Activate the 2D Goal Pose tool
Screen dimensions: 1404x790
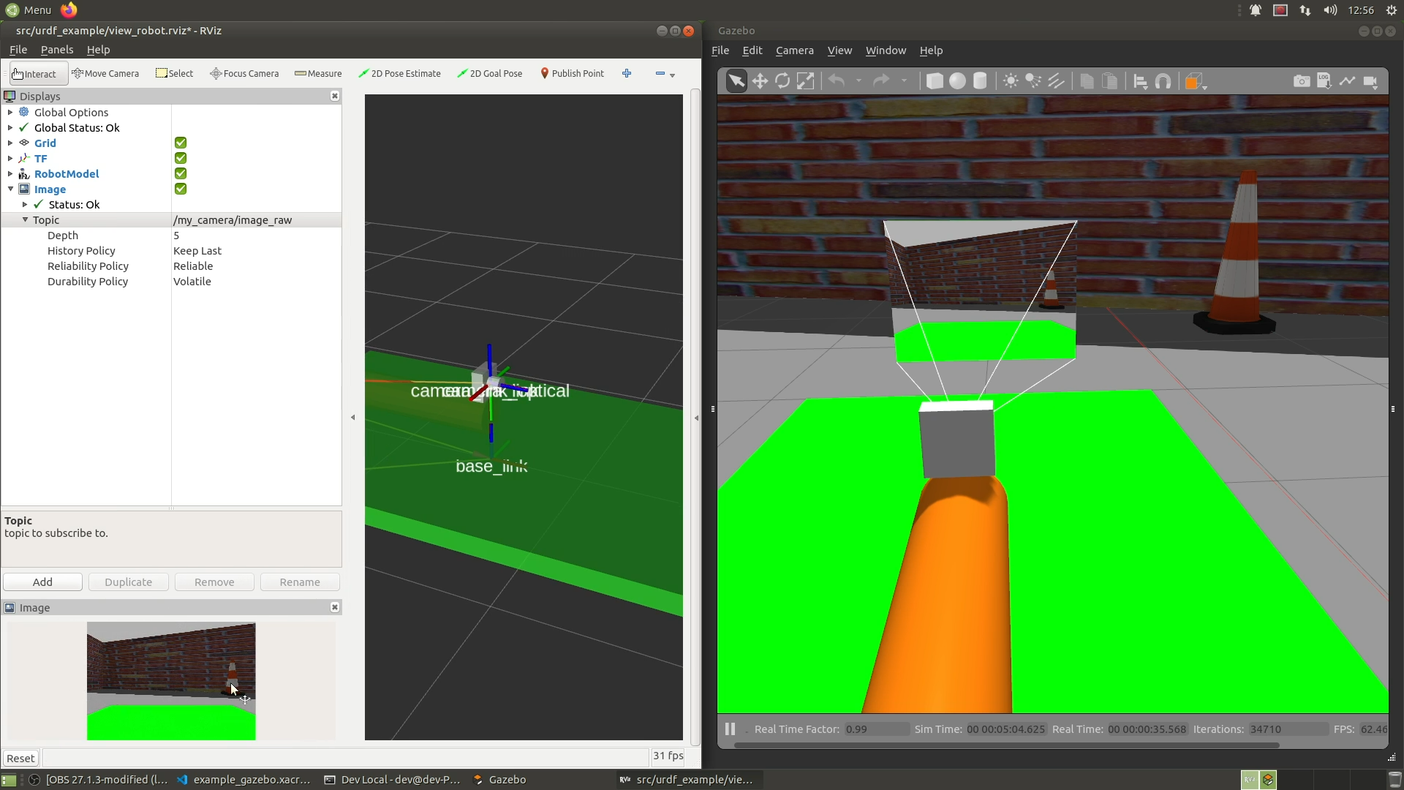pos(489,74)
